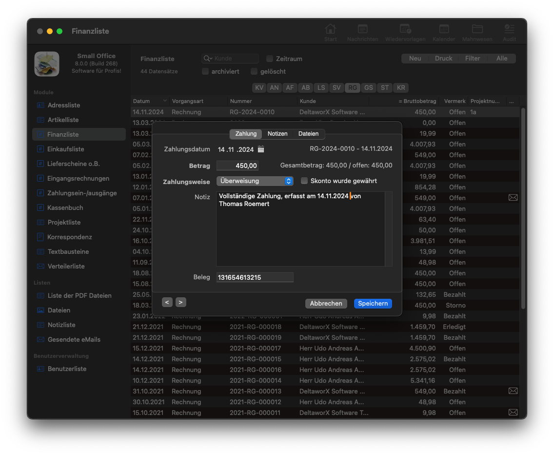Click the Projektliste sidebar icon
The height and width of the screenshot is (455, 554).
coord(40,222)
